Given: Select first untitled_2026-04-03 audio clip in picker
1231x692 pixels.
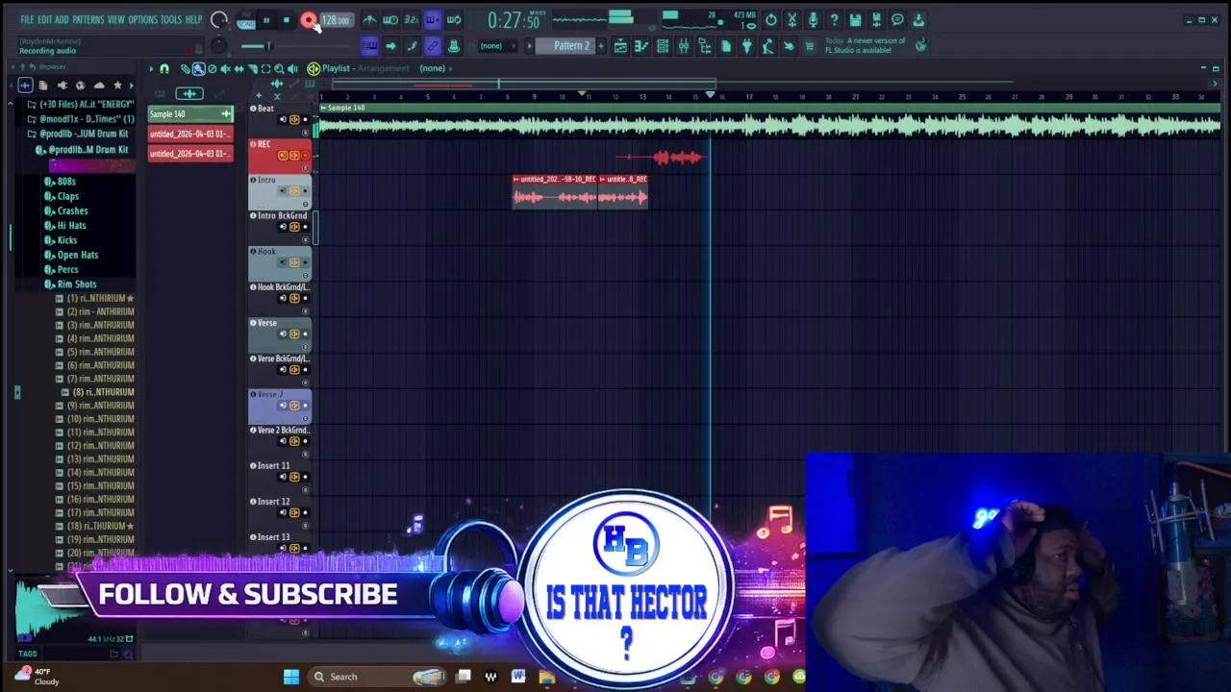Looking at the screenshot, I should point(190,134).
